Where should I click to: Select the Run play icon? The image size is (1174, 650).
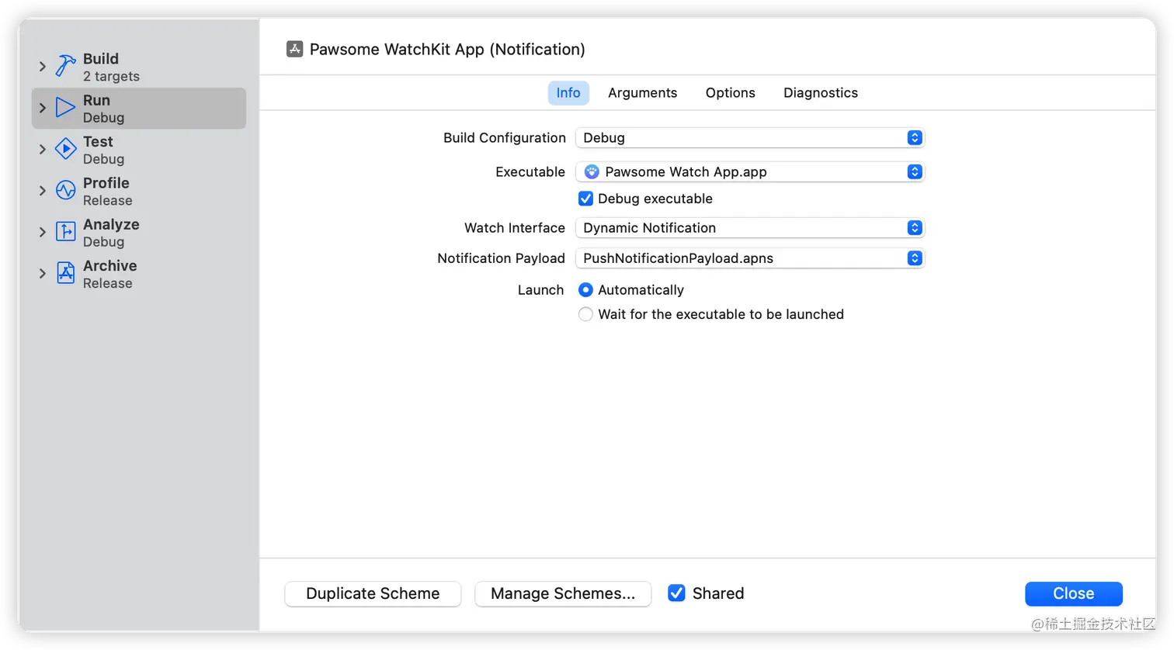coord(66,108)
